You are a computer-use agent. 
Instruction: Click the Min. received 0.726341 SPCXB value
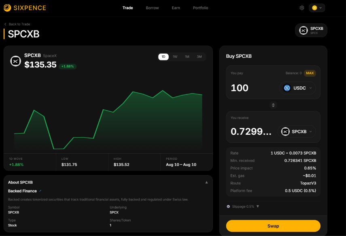[x=300, y=161]
